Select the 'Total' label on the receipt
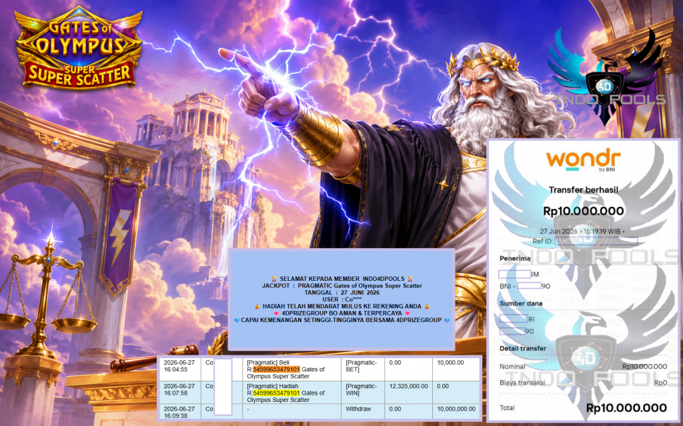The height and width of the screenshot is (426, 683). (507, 408)
